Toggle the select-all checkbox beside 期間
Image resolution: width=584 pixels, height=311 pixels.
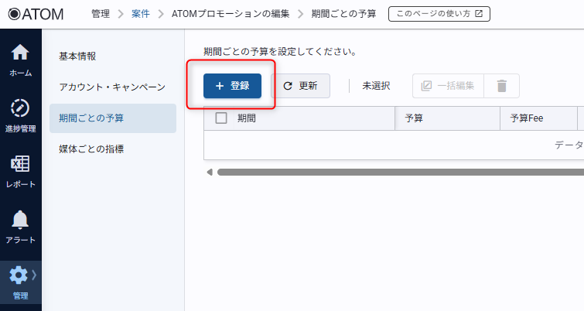(221, 118)
